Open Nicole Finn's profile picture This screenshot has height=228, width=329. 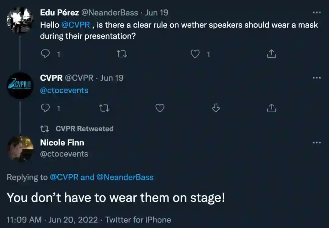[x=20, y=148]
